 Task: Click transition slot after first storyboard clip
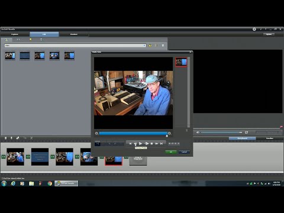coord(28,157)
